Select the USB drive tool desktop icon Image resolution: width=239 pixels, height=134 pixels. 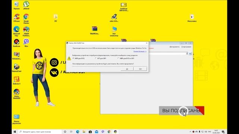114,18
